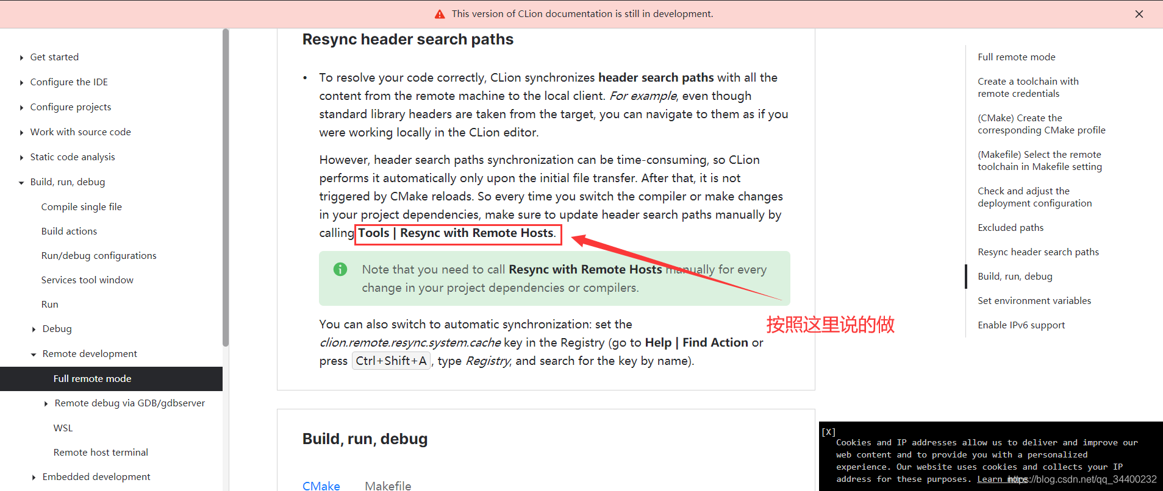Open the Run page in sidebar

(50, 304)
